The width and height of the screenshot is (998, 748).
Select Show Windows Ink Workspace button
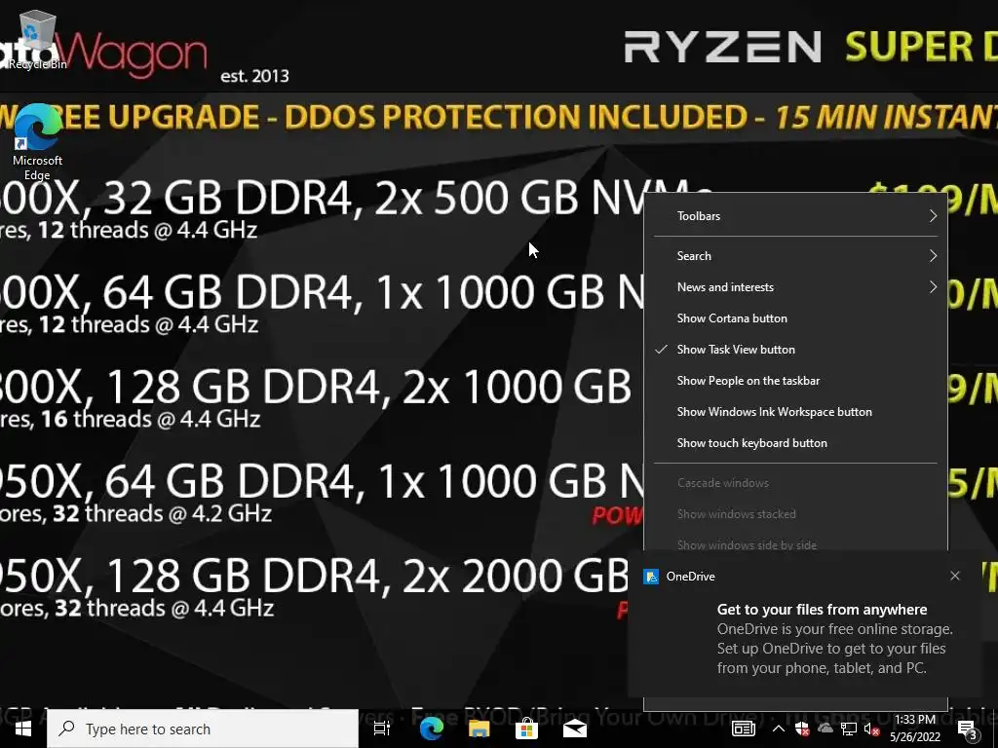pyautogui.click(x=795, y=412)
